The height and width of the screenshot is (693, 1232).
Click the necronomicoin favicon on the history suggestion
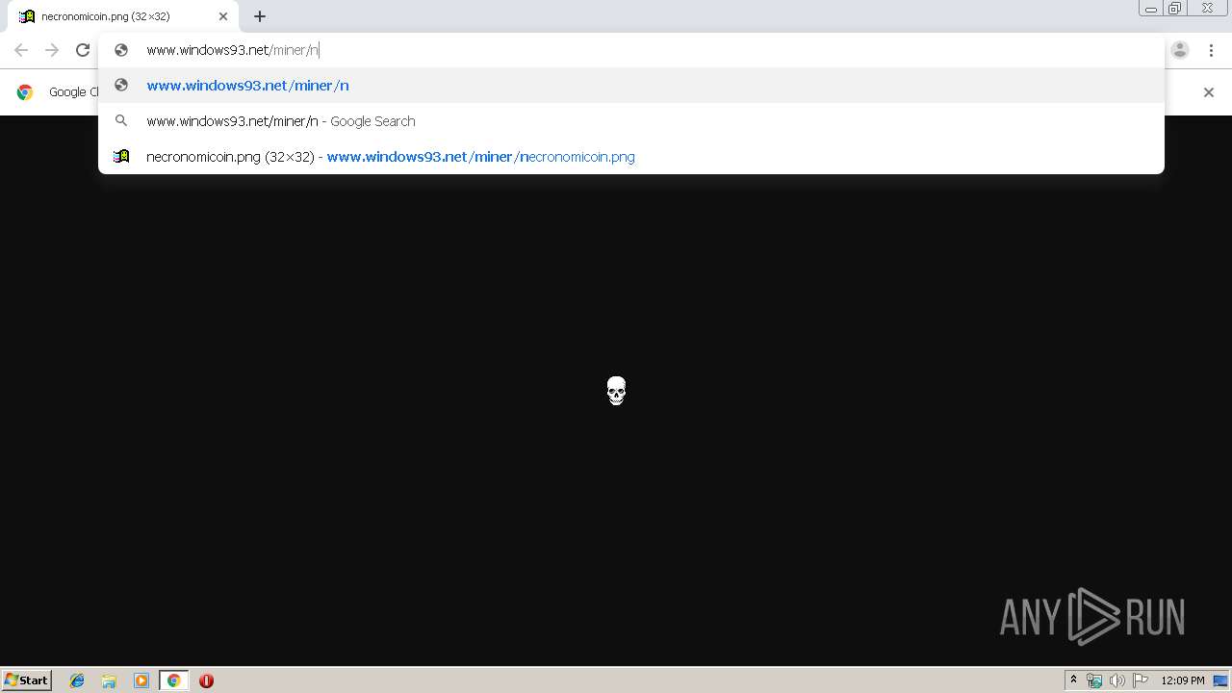[121, 156]
